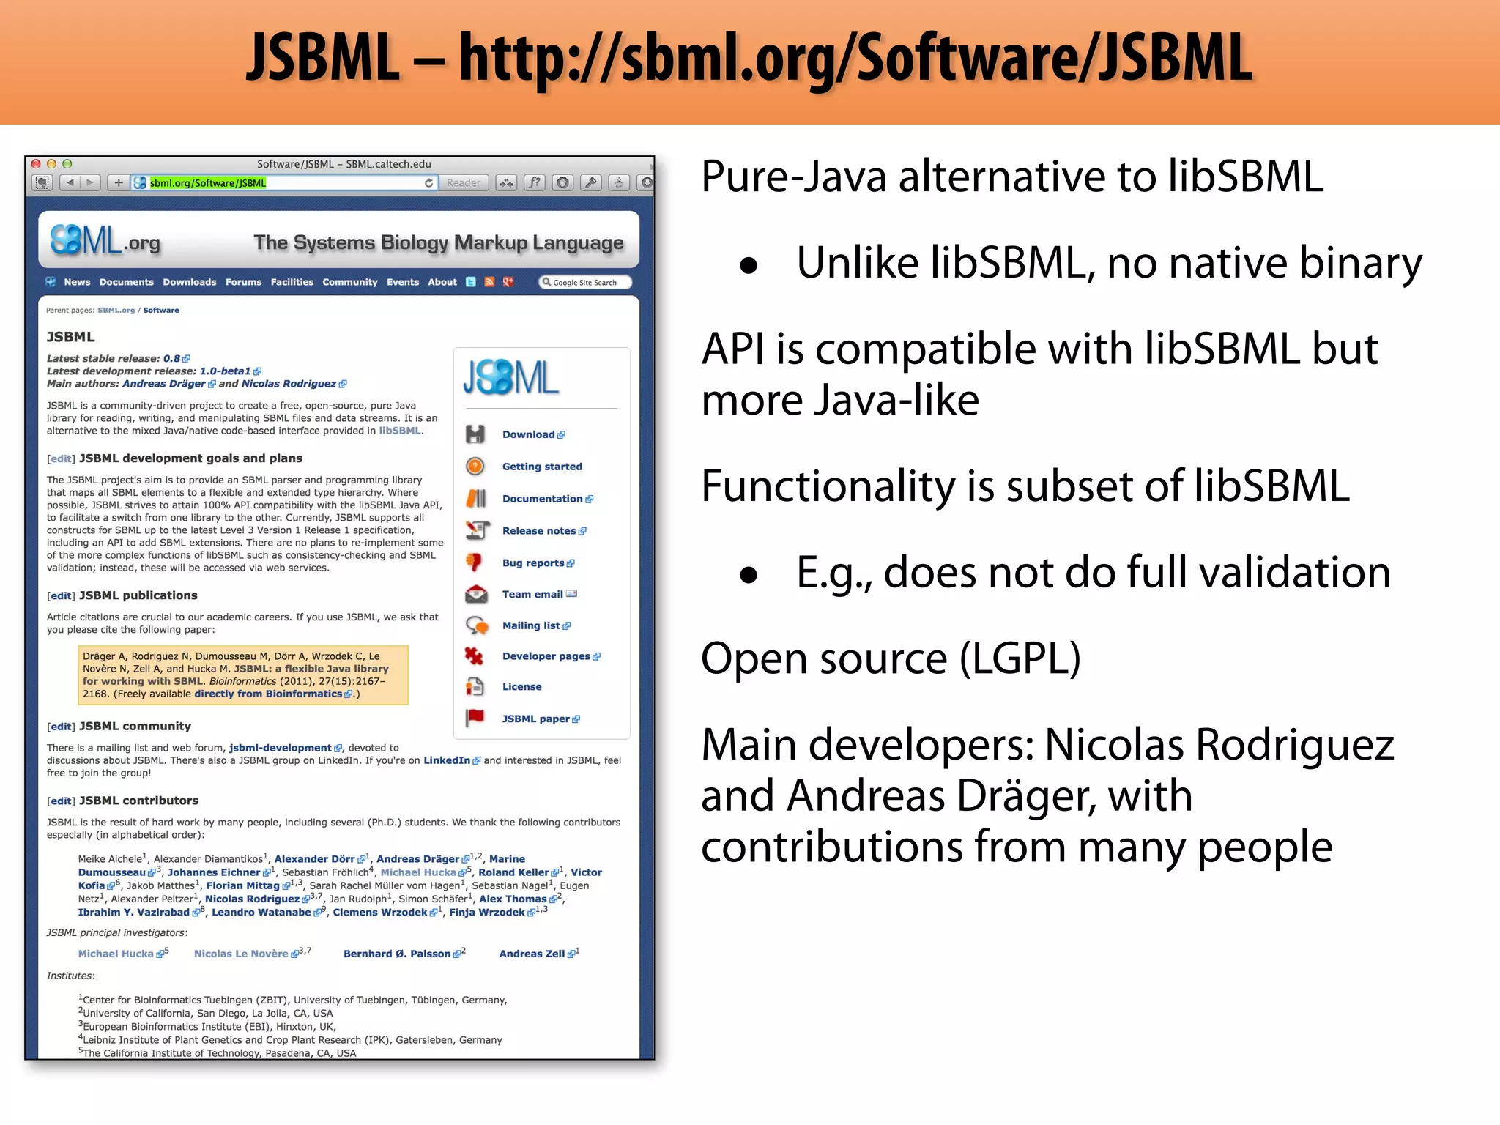
Task: Go forward with the Safari forward arrow
Action: click(90, 182)
